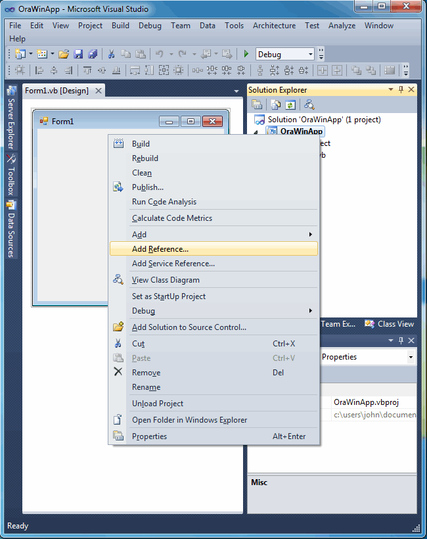Screen dimensions: 427x539
Task: Select Publish... in the context menu
Action: click(213, 187)
